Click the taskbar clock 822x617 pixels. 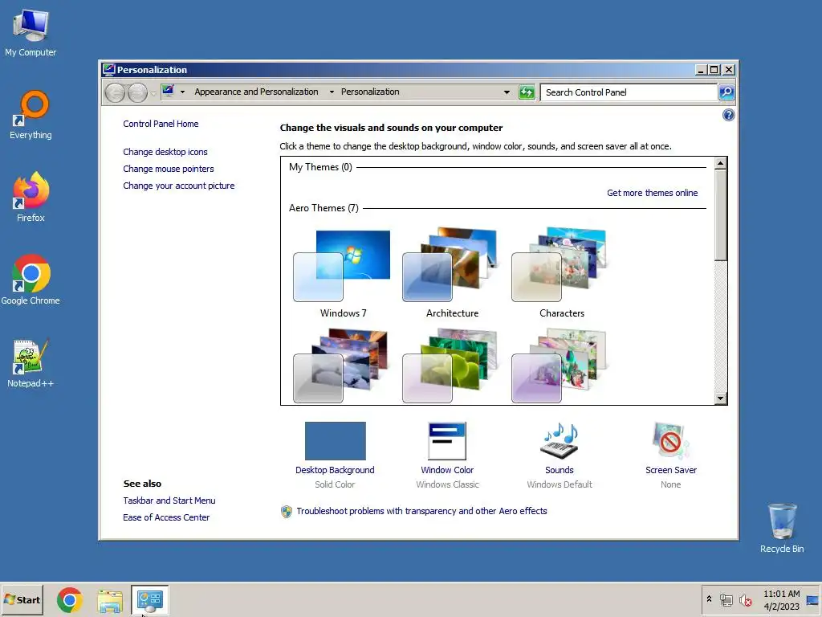(781, 599)
